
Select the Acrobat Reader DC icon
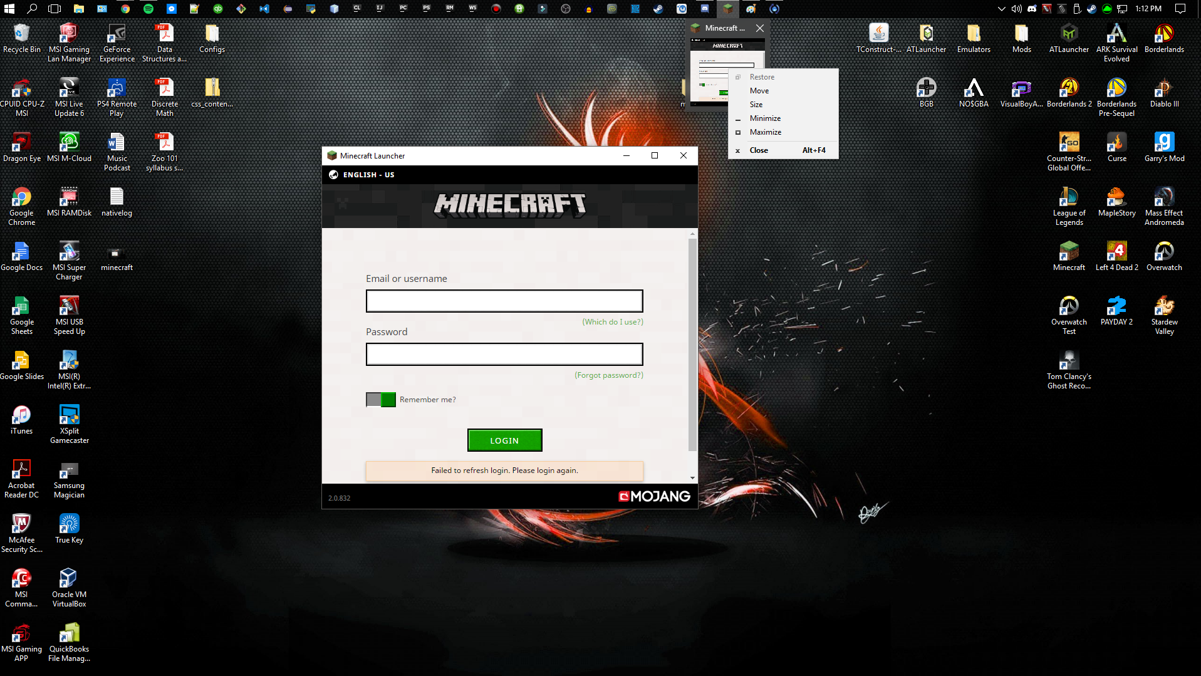click(22, 479)
